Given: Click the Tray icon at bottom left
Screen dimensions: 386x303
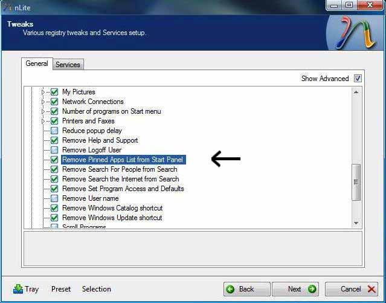Looking at the screenshot, I should click(x=18, y=289).
